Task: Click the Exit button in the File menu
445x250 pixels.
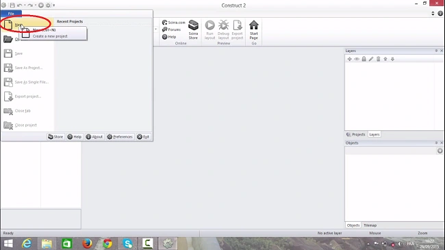Action: tap(143, 137)
